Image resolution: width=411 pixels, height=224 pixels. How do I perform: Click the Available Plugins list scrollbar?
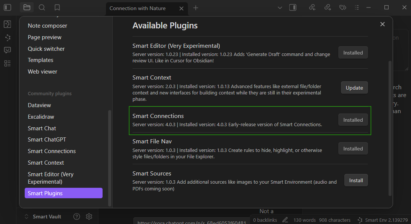(390, 127)
